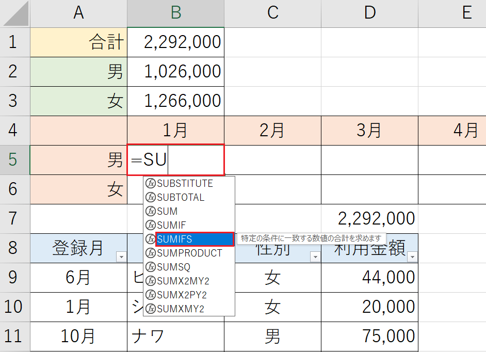The width and height of the screenshot is (486, 352).
Task: Click the 6月 cell in row 9
Action: tap(79, 278)
